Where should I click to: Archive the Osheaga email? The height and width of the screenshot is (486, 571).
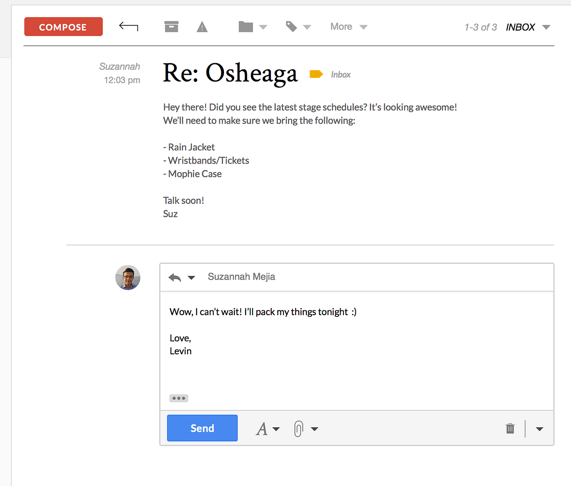point(171,26)
